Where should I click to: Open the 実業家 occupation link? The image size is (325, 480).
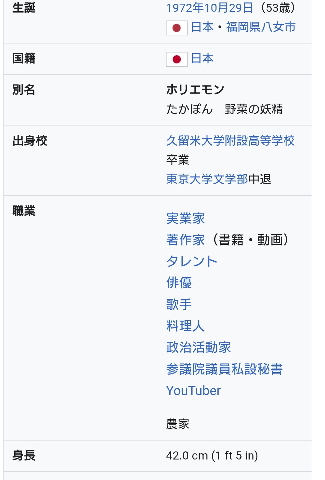tap(185, 218)
